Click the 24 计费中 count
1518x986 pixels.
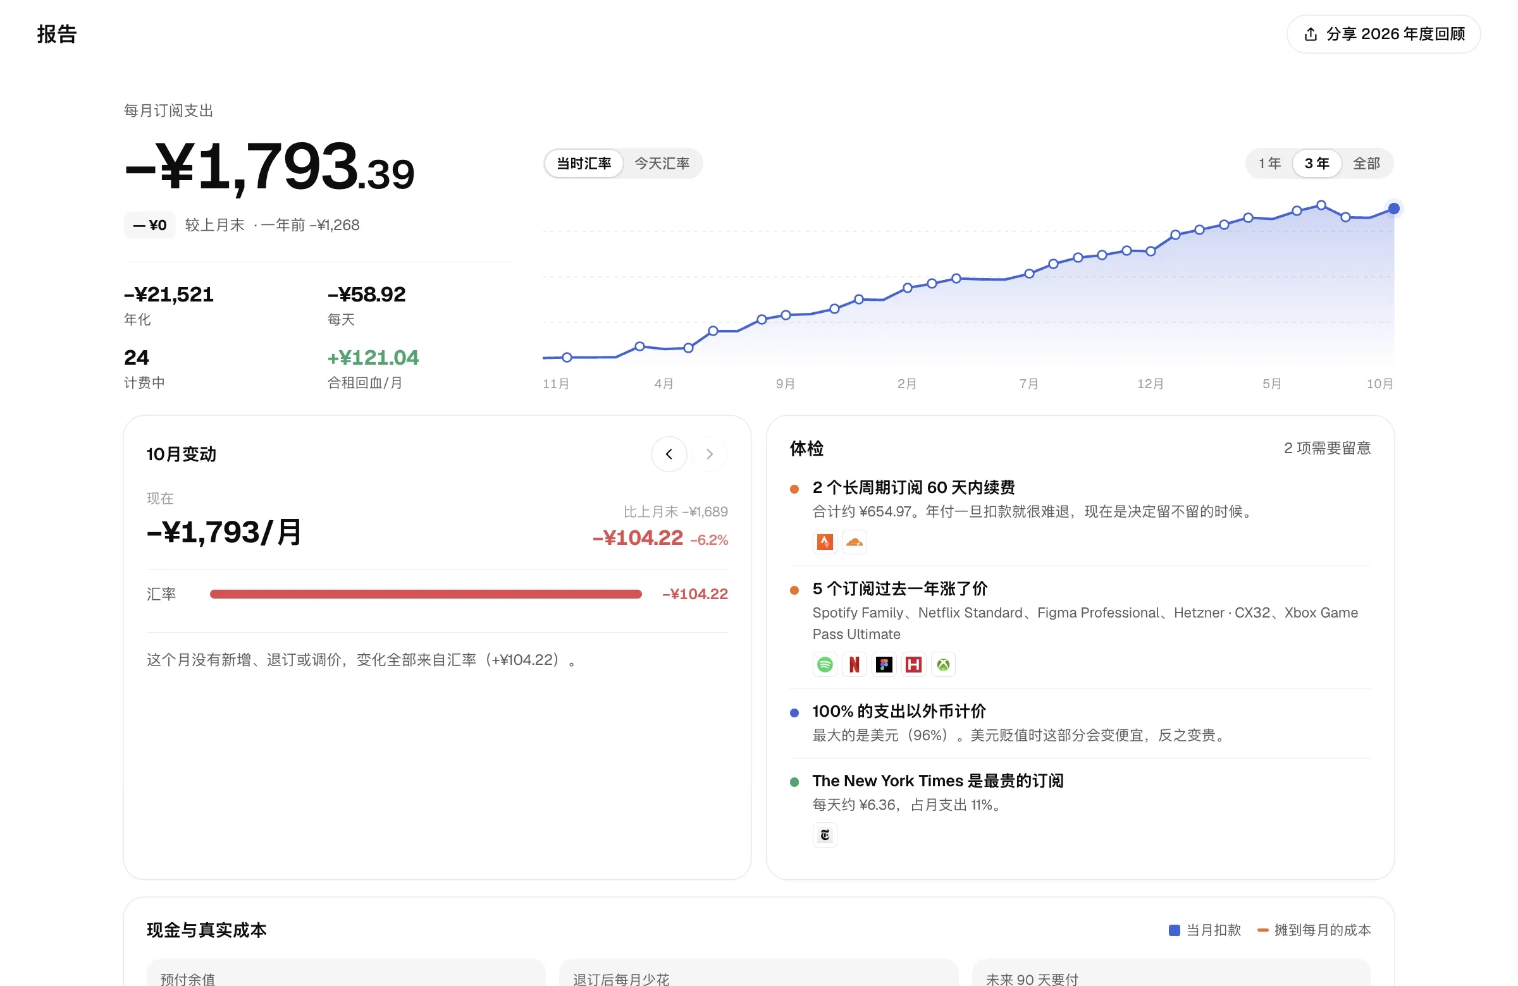(x=136, y=358)
